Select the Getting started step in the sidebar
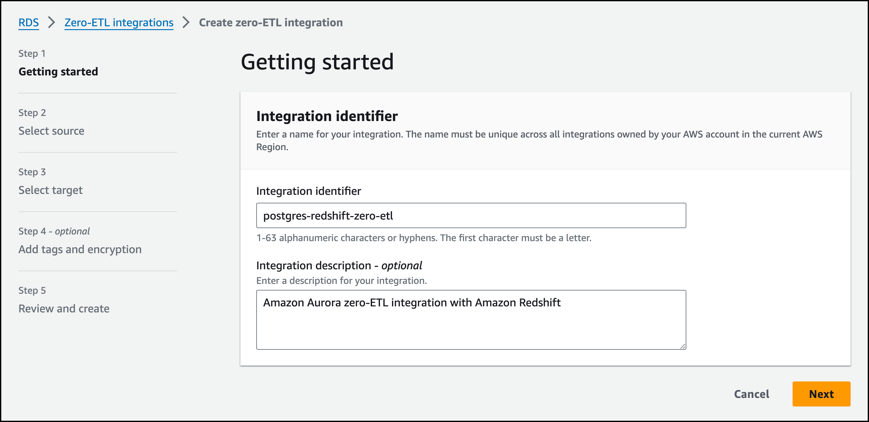This screenshot has width=869, height=422. (58, 72)
